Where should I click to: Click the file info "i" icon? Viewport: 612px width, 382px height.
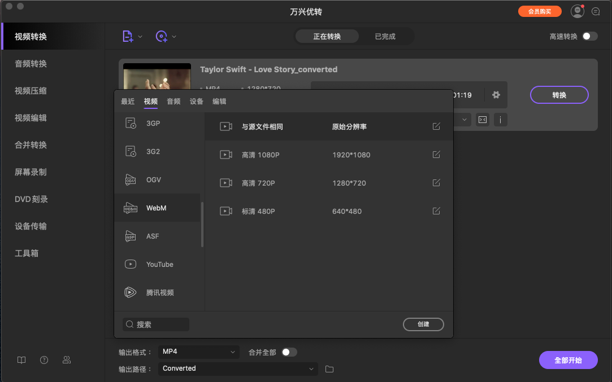coord(500,120)
